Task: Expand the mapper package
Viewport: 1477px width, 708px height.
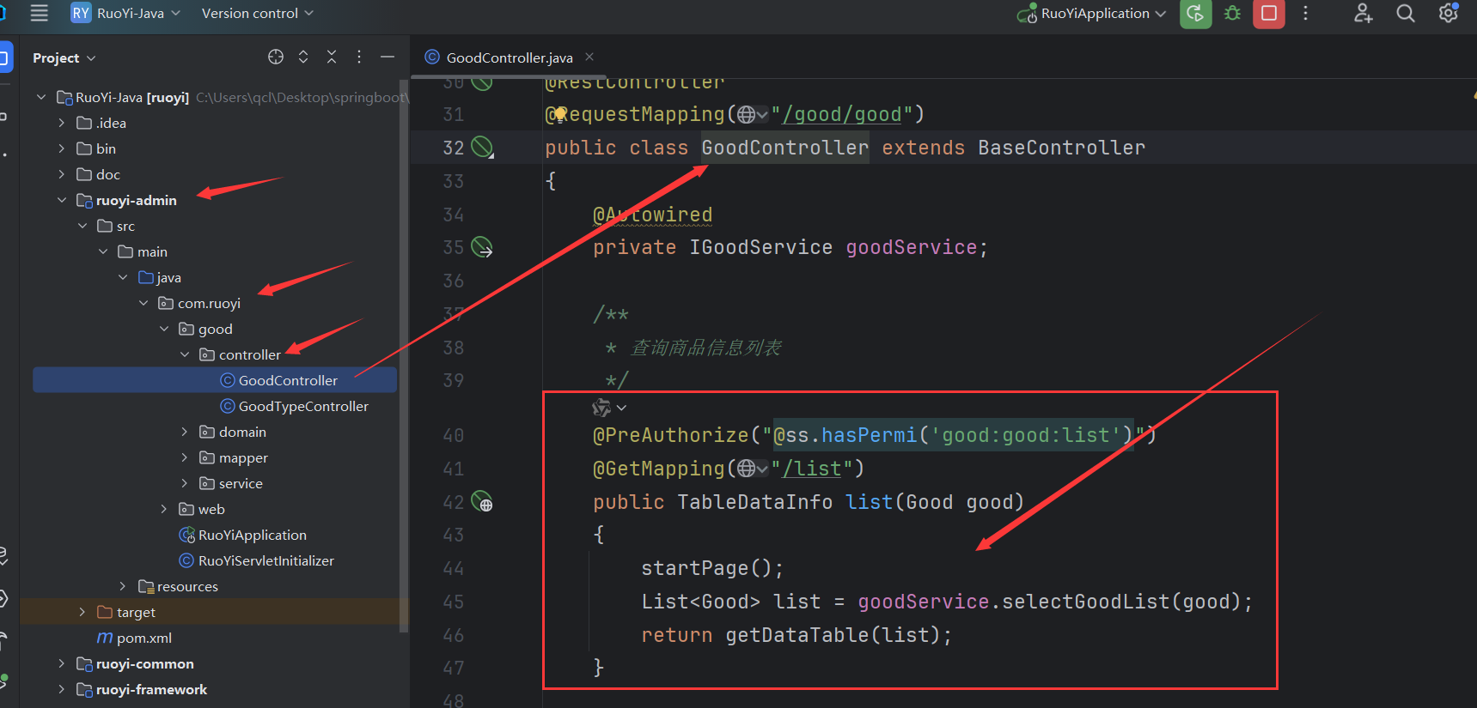Action: click(185, 457)
